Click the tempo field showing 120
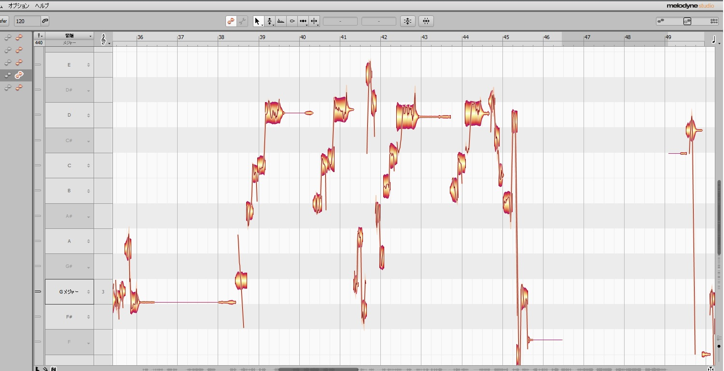This screenshot has width=724, height=371. click(x=27, y=21)
